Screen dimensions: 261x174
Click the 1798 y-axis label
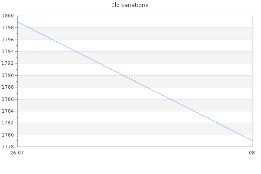tap(8, 28)
